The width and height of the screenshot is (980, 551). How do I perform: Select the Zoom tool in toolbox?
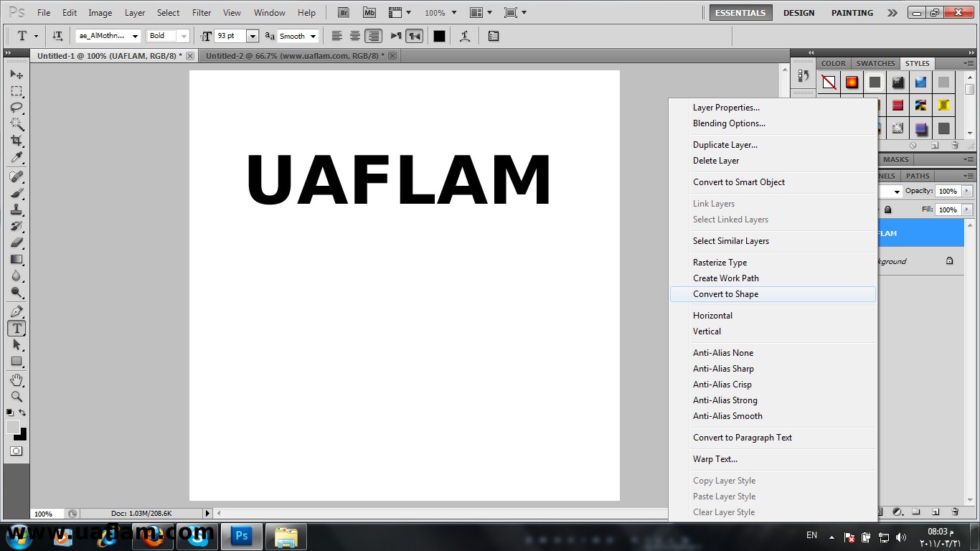[16, 396]
